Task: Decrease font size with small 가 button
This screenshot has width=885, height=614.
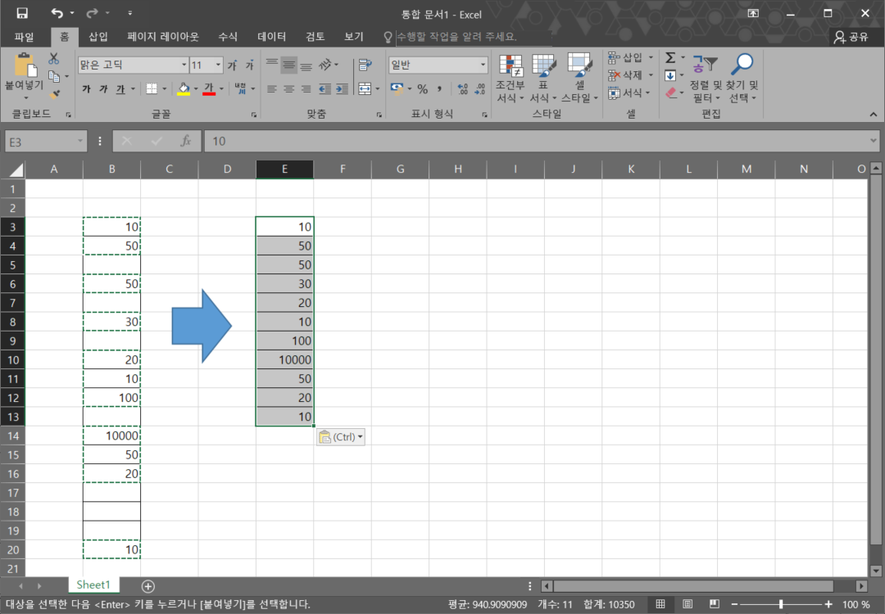Action: [x=249, y=65]
